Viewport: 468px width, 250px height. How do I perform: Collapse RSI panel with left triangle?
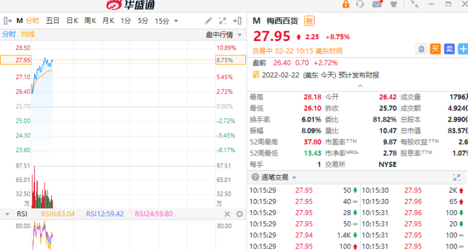tap(7, 214)
